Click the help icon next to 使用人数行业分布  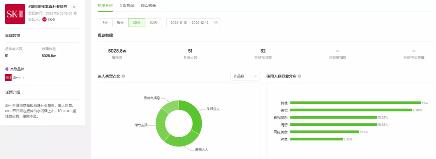300,76
